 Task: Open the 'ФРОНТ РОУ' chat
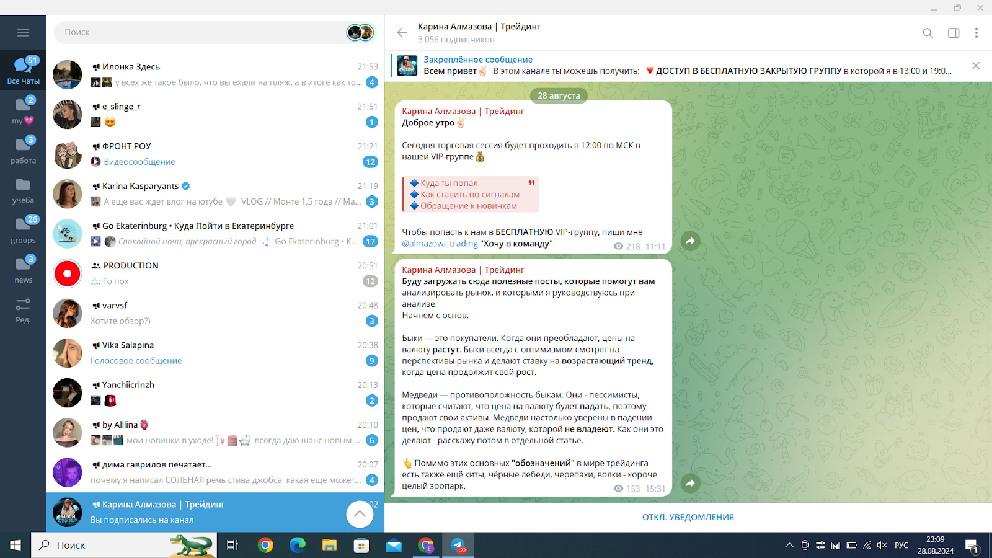pos(215,154)
